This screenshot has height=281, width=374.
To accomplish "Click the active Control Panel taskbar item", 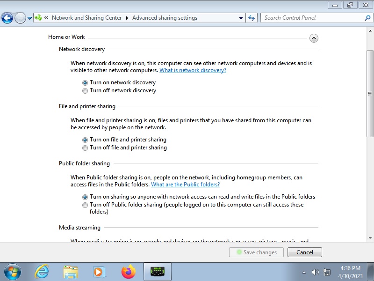I will tap(158, 272).
